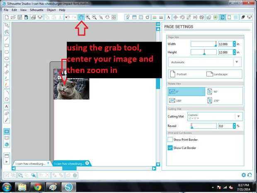The image size is (257, 193).
Task: Choose the Ellipse drawing tool
Action: click(7, 58)
